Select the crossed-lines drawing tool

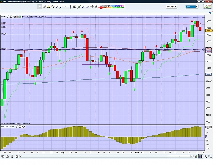[x=83, y=7]
